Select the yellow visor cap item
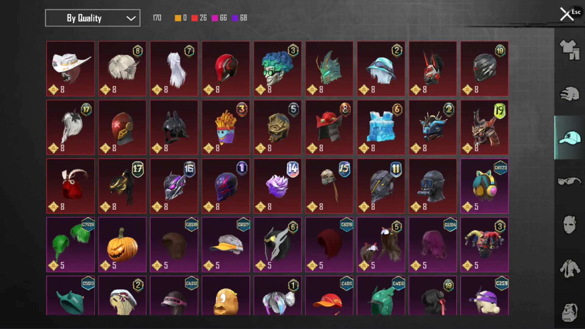Viewport: 585px width, 329px height. coord(226,244)
